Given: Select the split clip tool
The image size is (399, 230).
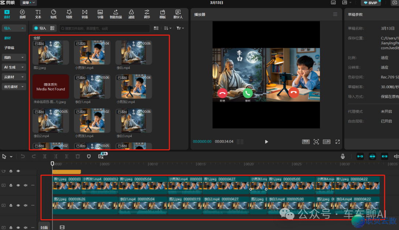Looking at the screenshot, I should (45, 156).
